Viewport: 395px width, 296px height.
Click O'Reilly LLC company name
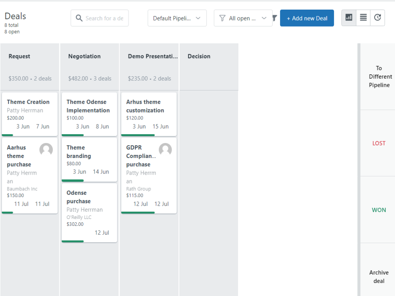tap(79, 217)
